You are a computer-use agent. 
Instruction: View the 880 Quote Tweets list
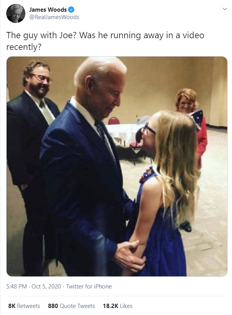71,306
